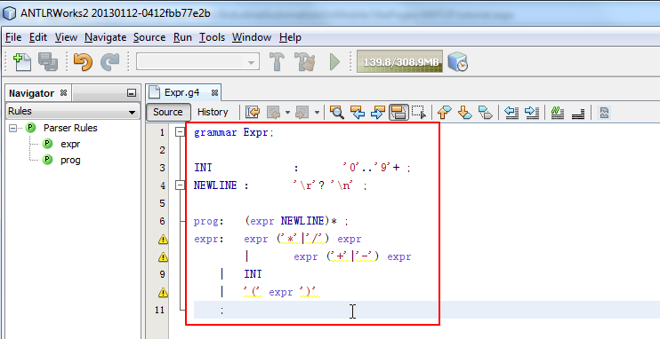
Task: Click the last picture icon in editor toolbar
Action: (604, 112)
